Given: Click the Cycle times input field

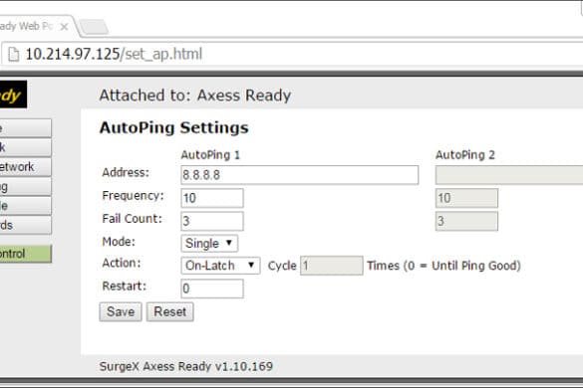Looking at the screenshot, I should [x=332, y=266].
